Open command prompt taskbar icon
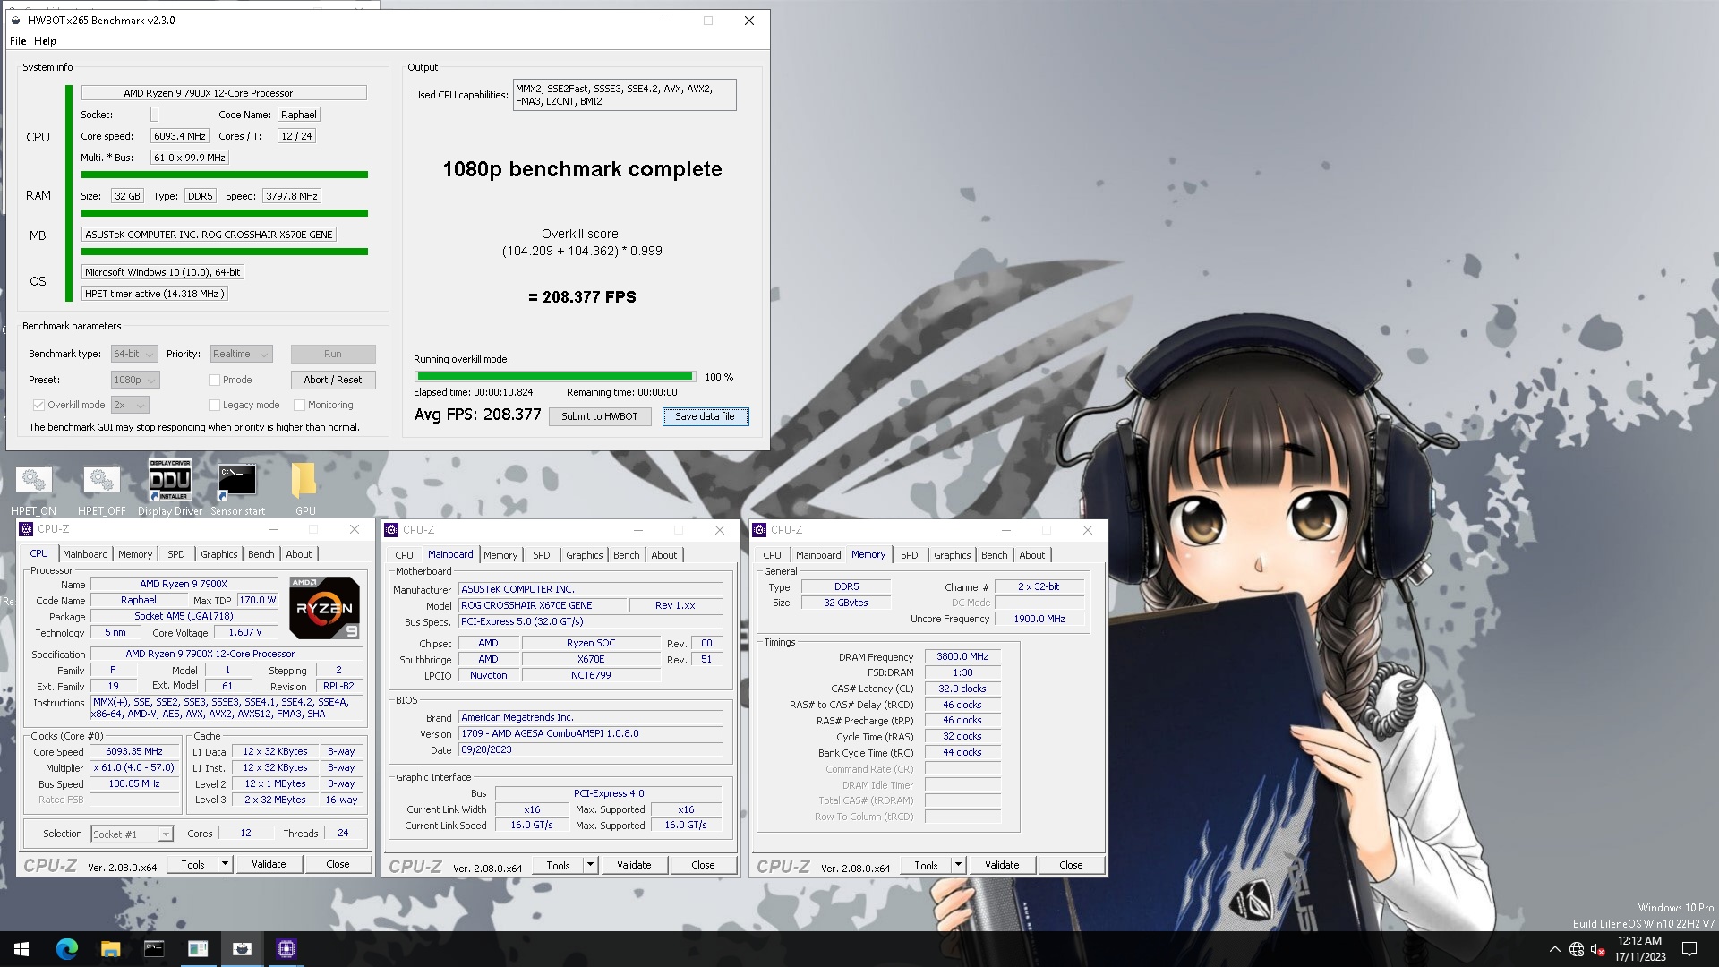 [x=154, y=949]
